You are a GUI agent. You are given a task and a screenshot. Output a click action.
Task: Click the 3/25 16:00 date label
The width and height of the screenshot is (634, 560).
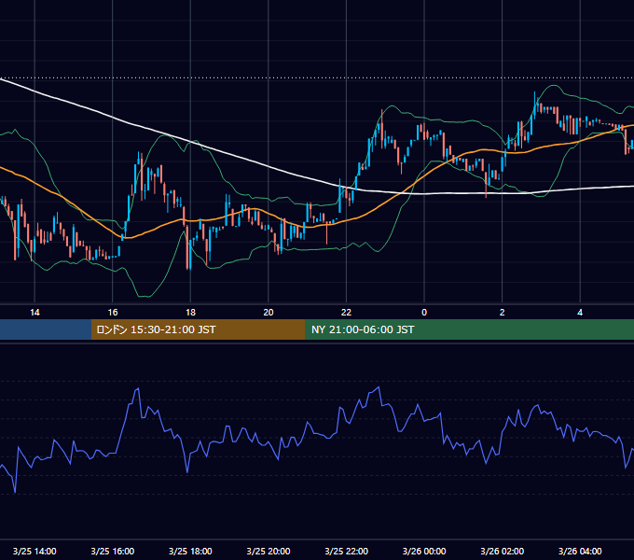(113, 551)
